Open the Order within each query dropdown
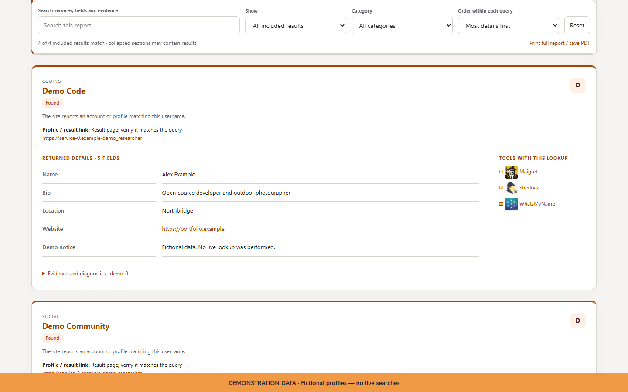Image resolution: width=628 pixels, height=392 pixels. click(x=509, y=26)
